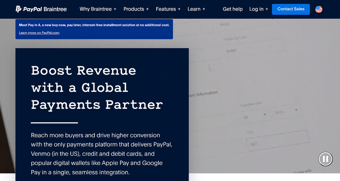Follow the Learn more on PayPal.com link

pos(39,33)
